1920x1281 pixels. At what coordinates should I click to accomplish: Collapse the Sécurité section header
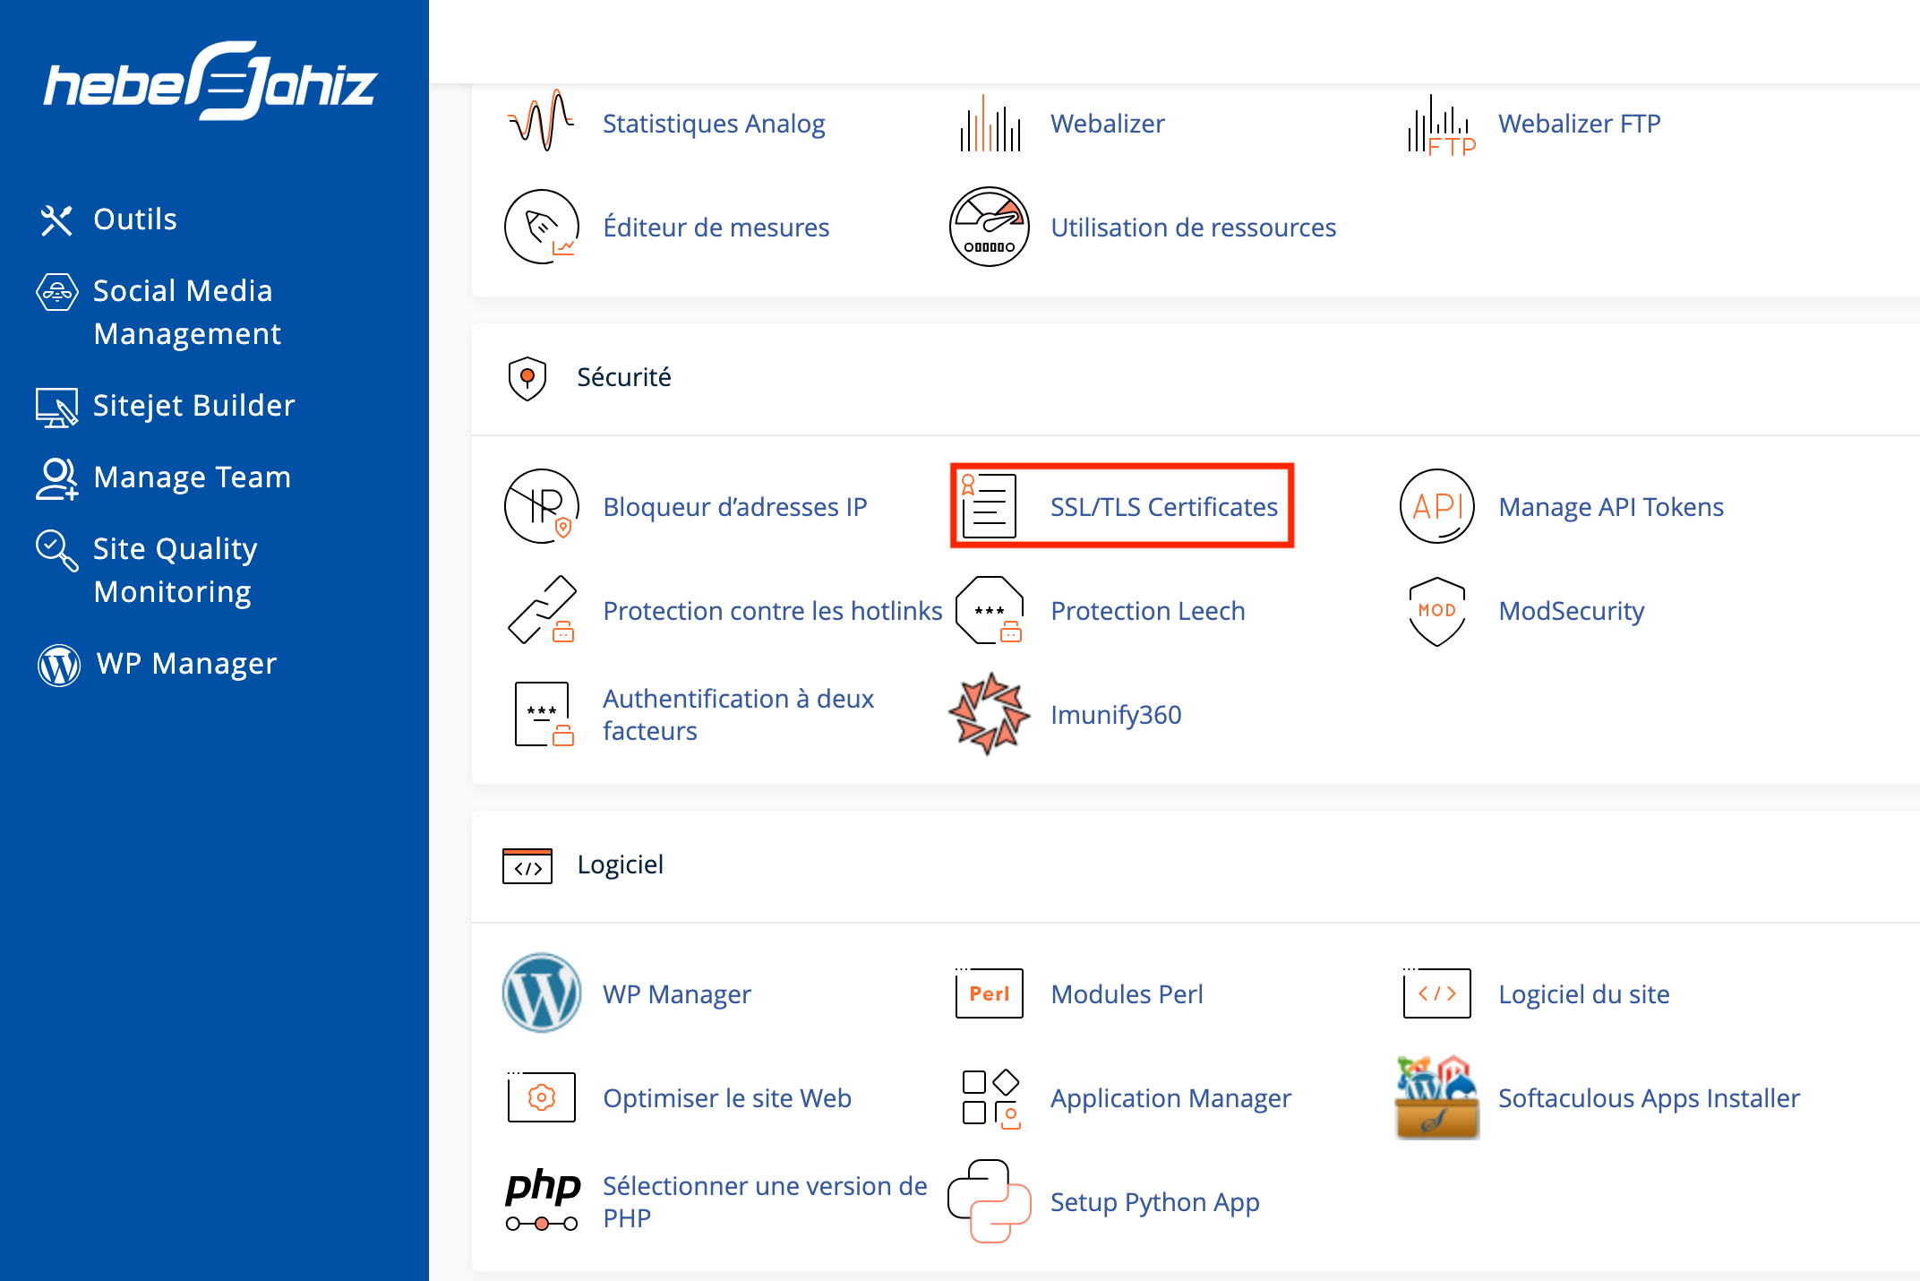pos(1196,379)
